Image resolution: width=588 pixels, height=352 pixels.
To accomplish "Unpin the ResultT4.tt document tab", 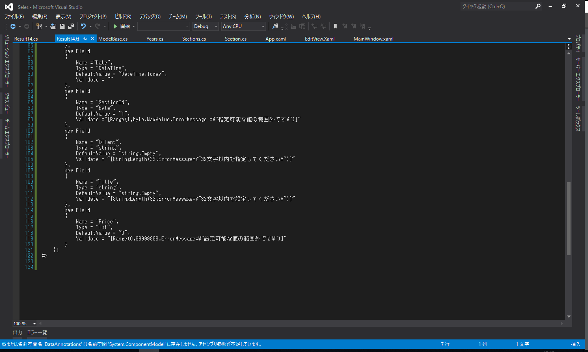I will tap(85, 39).
